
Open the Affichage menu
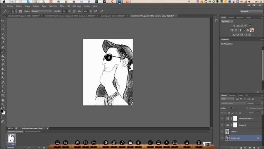tap(77, 6)
